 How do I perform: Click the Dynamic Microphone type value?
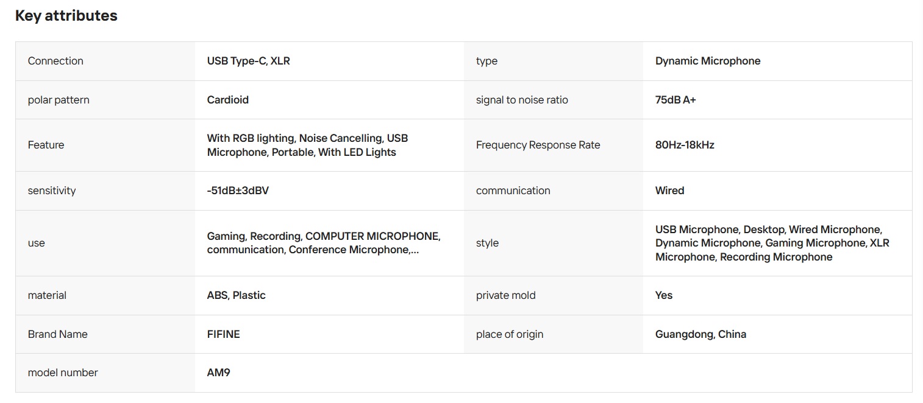coord(708,61)
